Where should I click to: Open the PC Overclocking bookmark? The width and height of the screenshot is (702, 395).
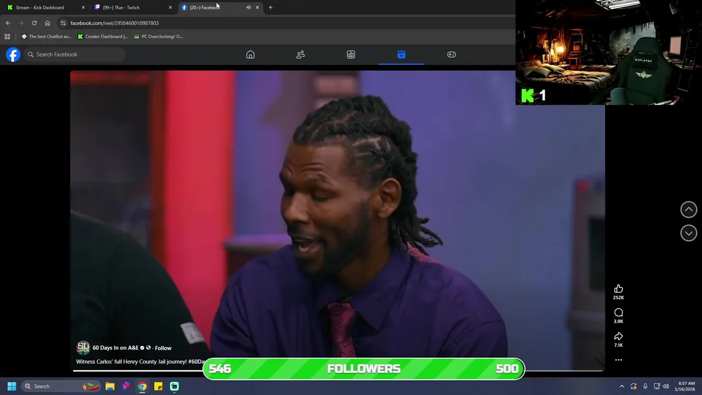click(x=158, y=37)
